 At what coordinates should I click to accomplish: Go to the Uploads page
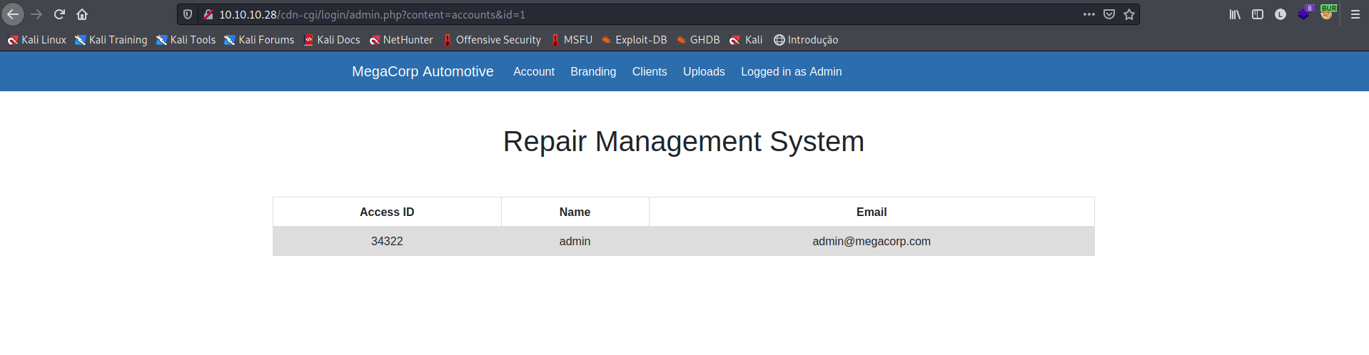click(704, 71)
